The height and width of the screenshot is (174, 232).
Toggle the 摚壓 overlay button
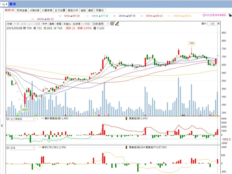pyautogui.click(x=59, y=24)
